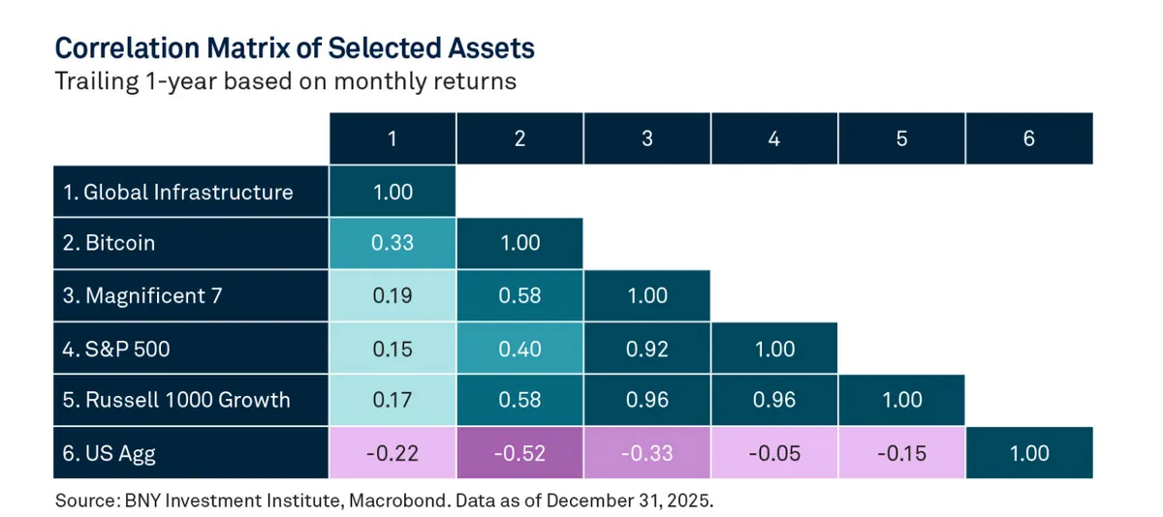Click column header 3

[x=647, y=138]
